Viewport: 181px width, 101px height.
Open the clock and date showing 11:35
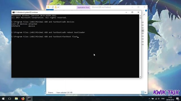point(170,98)
